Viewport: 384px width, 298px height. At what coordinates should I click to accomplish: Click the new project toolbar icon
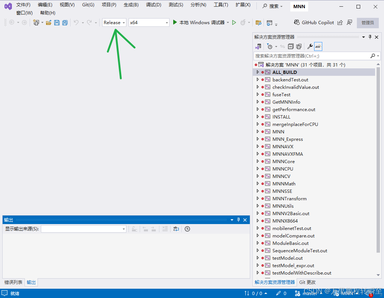coord(36,23)
